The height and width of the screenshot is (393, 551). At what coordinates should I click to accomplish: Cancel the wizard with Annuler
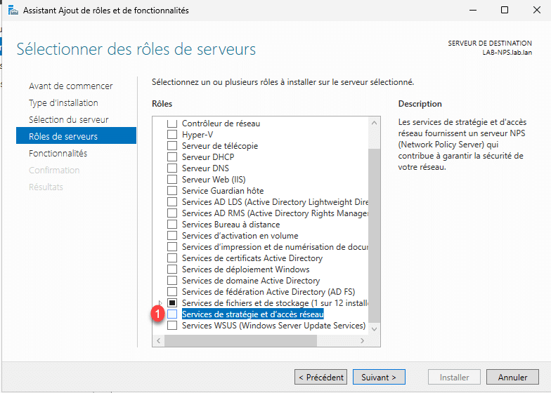512,377
